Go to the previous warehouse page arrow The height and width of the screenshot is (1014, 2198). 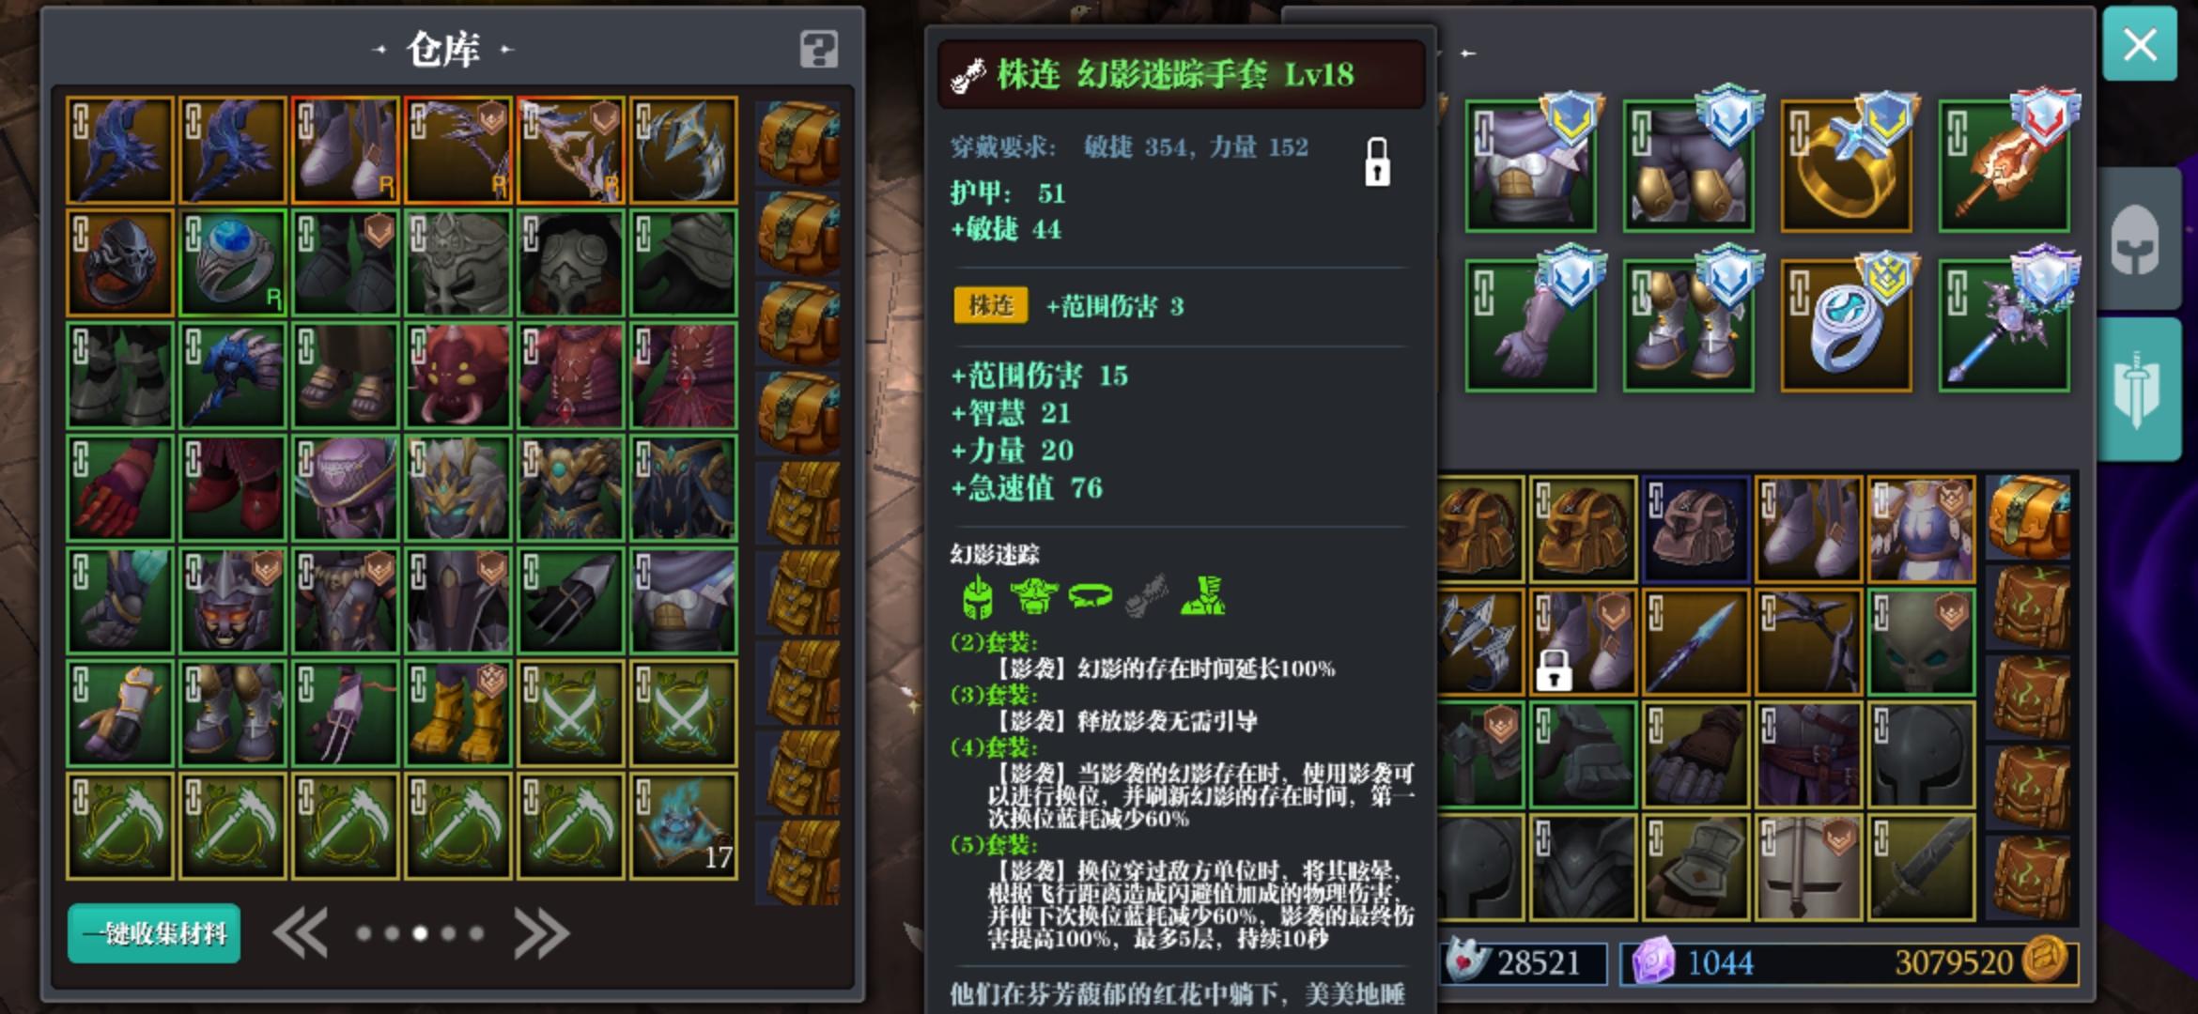click(x=301, y=933)
